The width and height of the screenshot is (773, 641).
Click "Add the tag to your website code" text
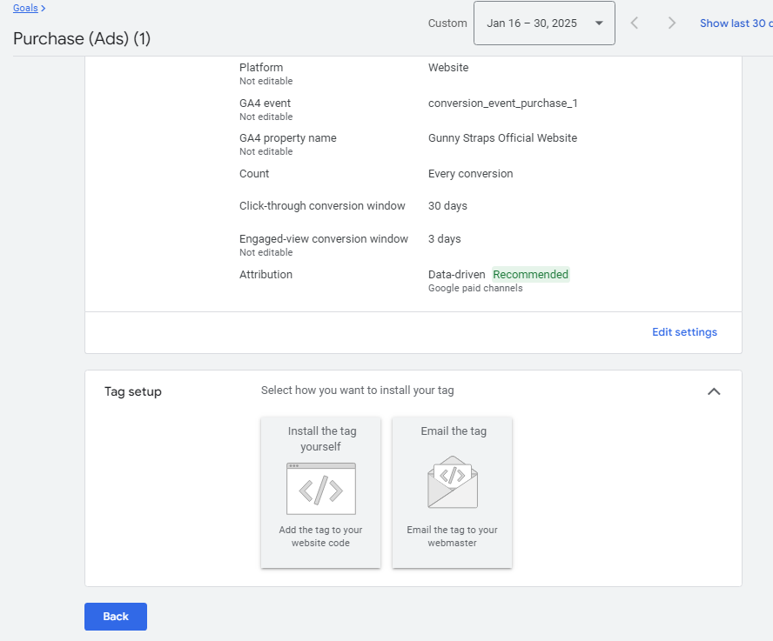click(320, 537)
